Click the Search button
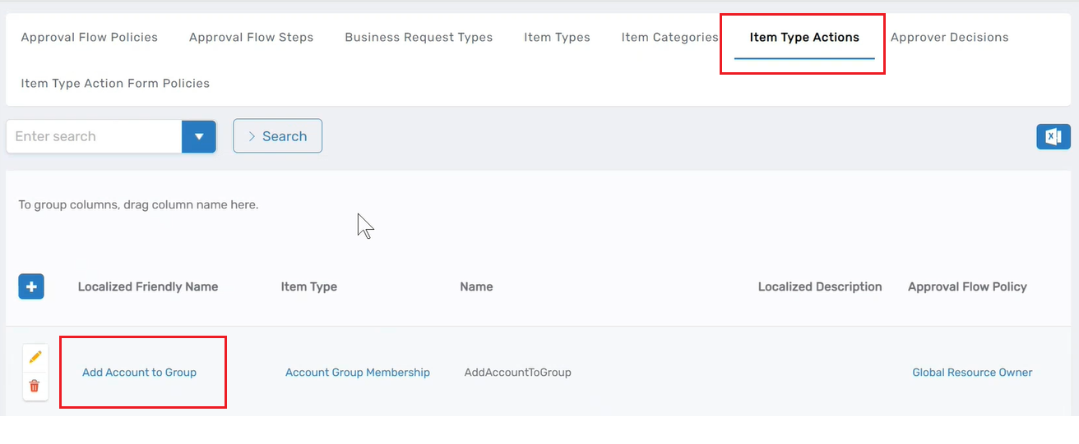This screenshot has height=444, width=1079. click(x=278, y=136)
